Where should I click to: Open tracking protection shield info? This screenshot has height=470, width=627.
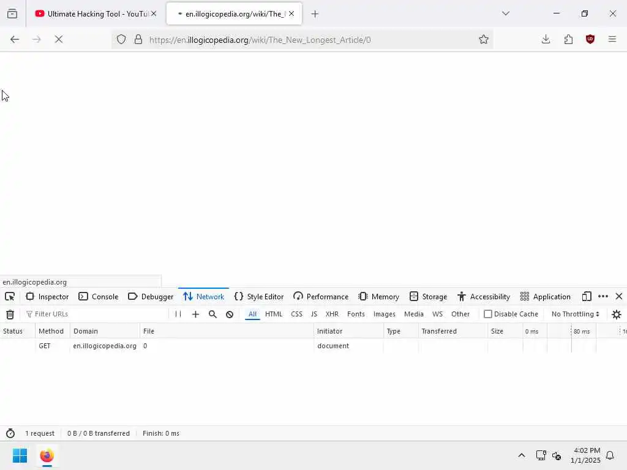(x=121, y=39)
